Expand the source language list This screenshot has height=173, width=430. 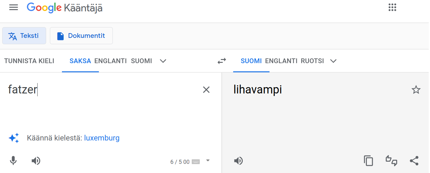coord(163,61)
